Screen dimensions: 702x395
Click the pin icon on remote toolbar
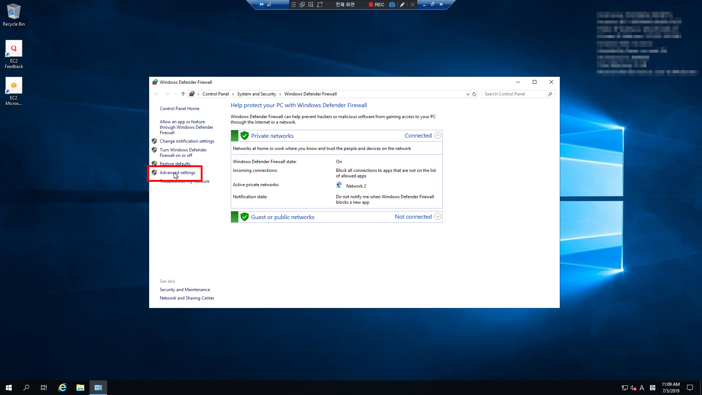(x=261, y=4)
